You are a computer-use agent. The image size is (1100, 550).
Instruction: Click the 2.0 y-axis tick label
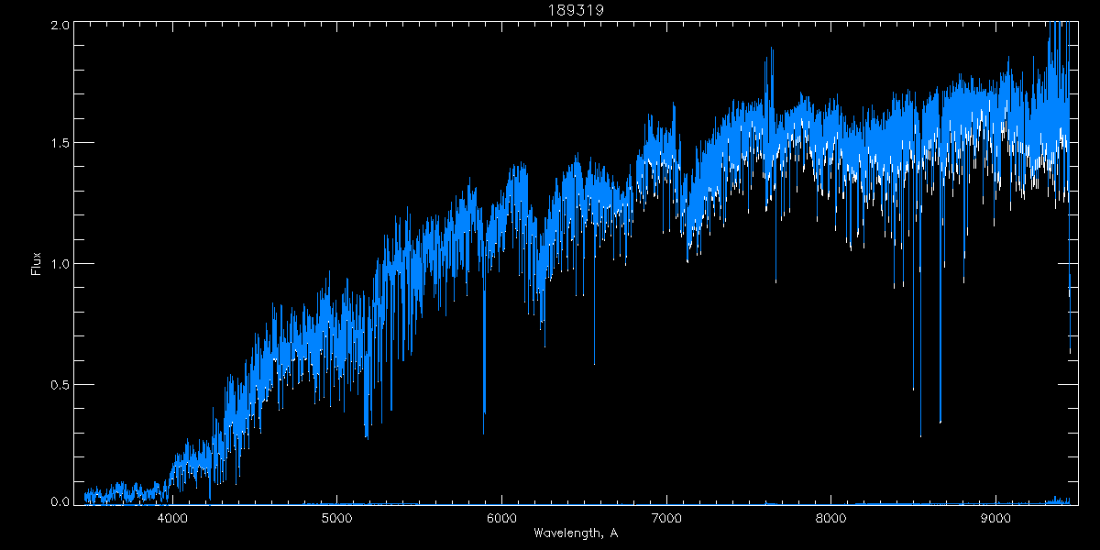pyautogui.click(x=60, y=26)
